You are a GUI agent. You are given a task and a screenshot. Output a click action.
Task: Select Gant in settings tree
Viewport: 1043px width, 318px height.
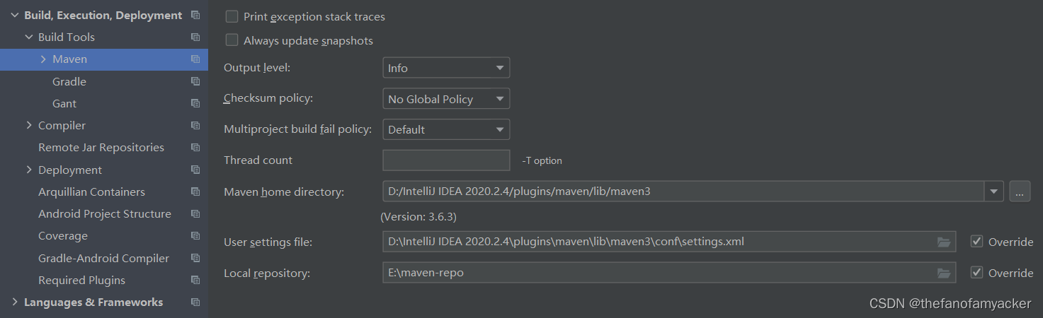pos(64,103)
